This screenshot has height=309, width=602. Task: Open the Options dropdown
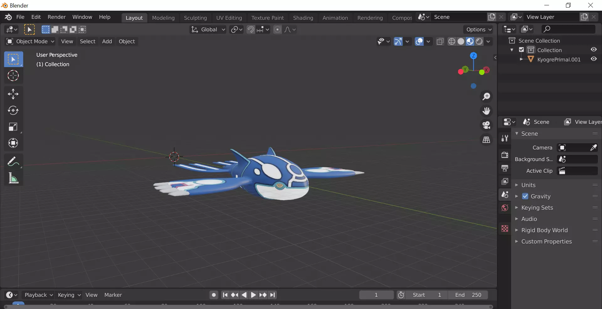point(478,29)
